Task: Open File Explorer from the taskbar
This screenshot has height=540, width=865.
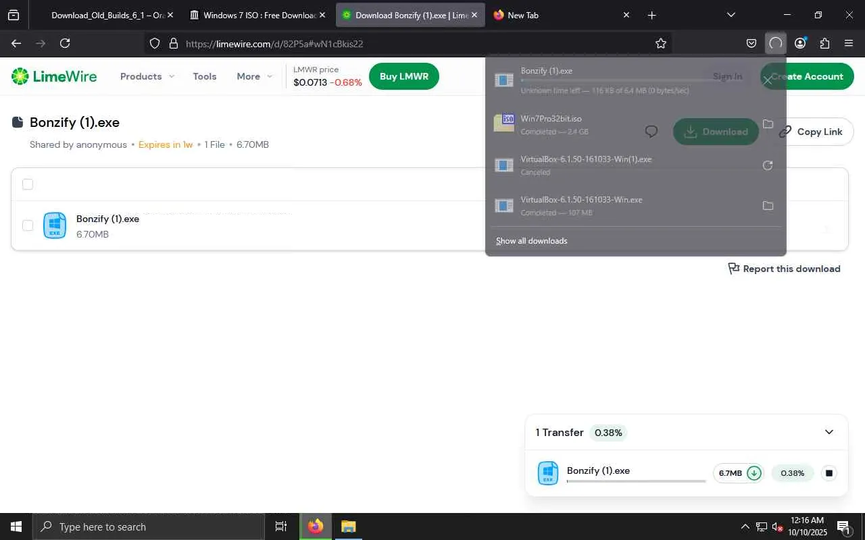Action: [x=348, y=526]
